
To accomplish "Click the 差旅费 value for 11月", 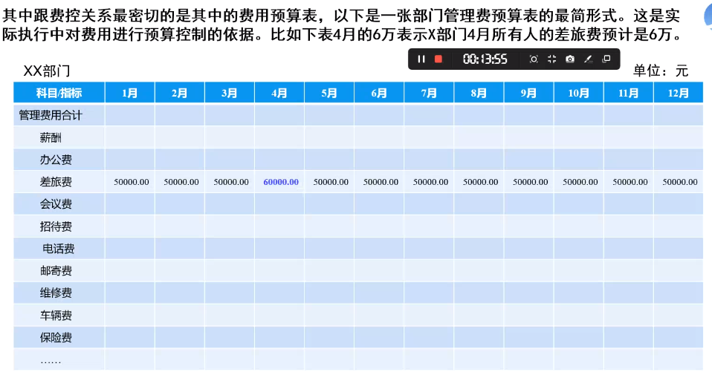I will [x=630, y=182].
